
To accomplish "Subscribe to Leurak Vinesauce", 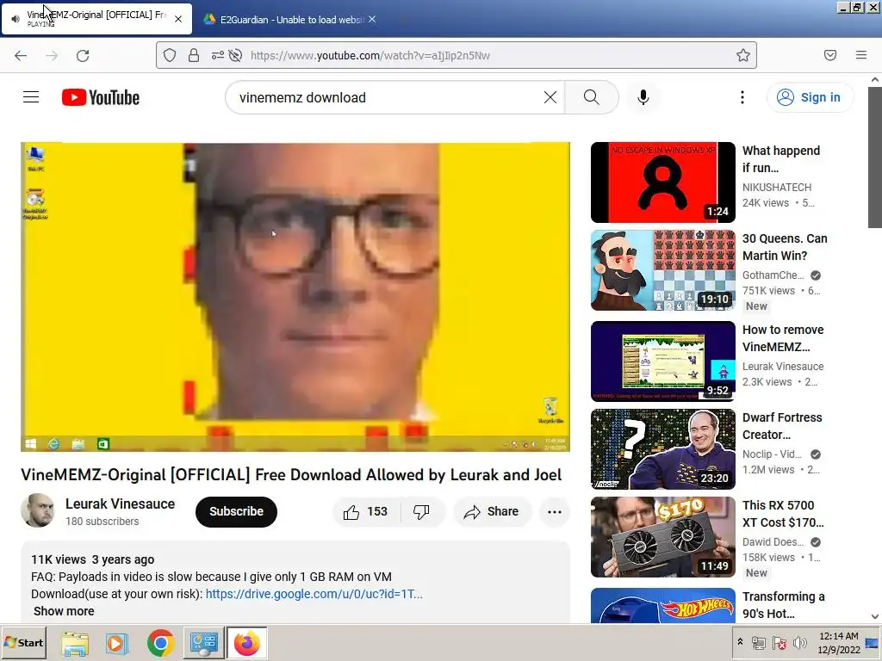I will [x=236, y=511].
